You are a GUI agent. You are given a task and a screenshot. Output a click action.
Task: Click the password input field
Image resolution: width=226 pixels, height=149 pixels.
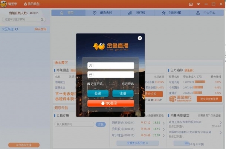click(x=111, y=75)
